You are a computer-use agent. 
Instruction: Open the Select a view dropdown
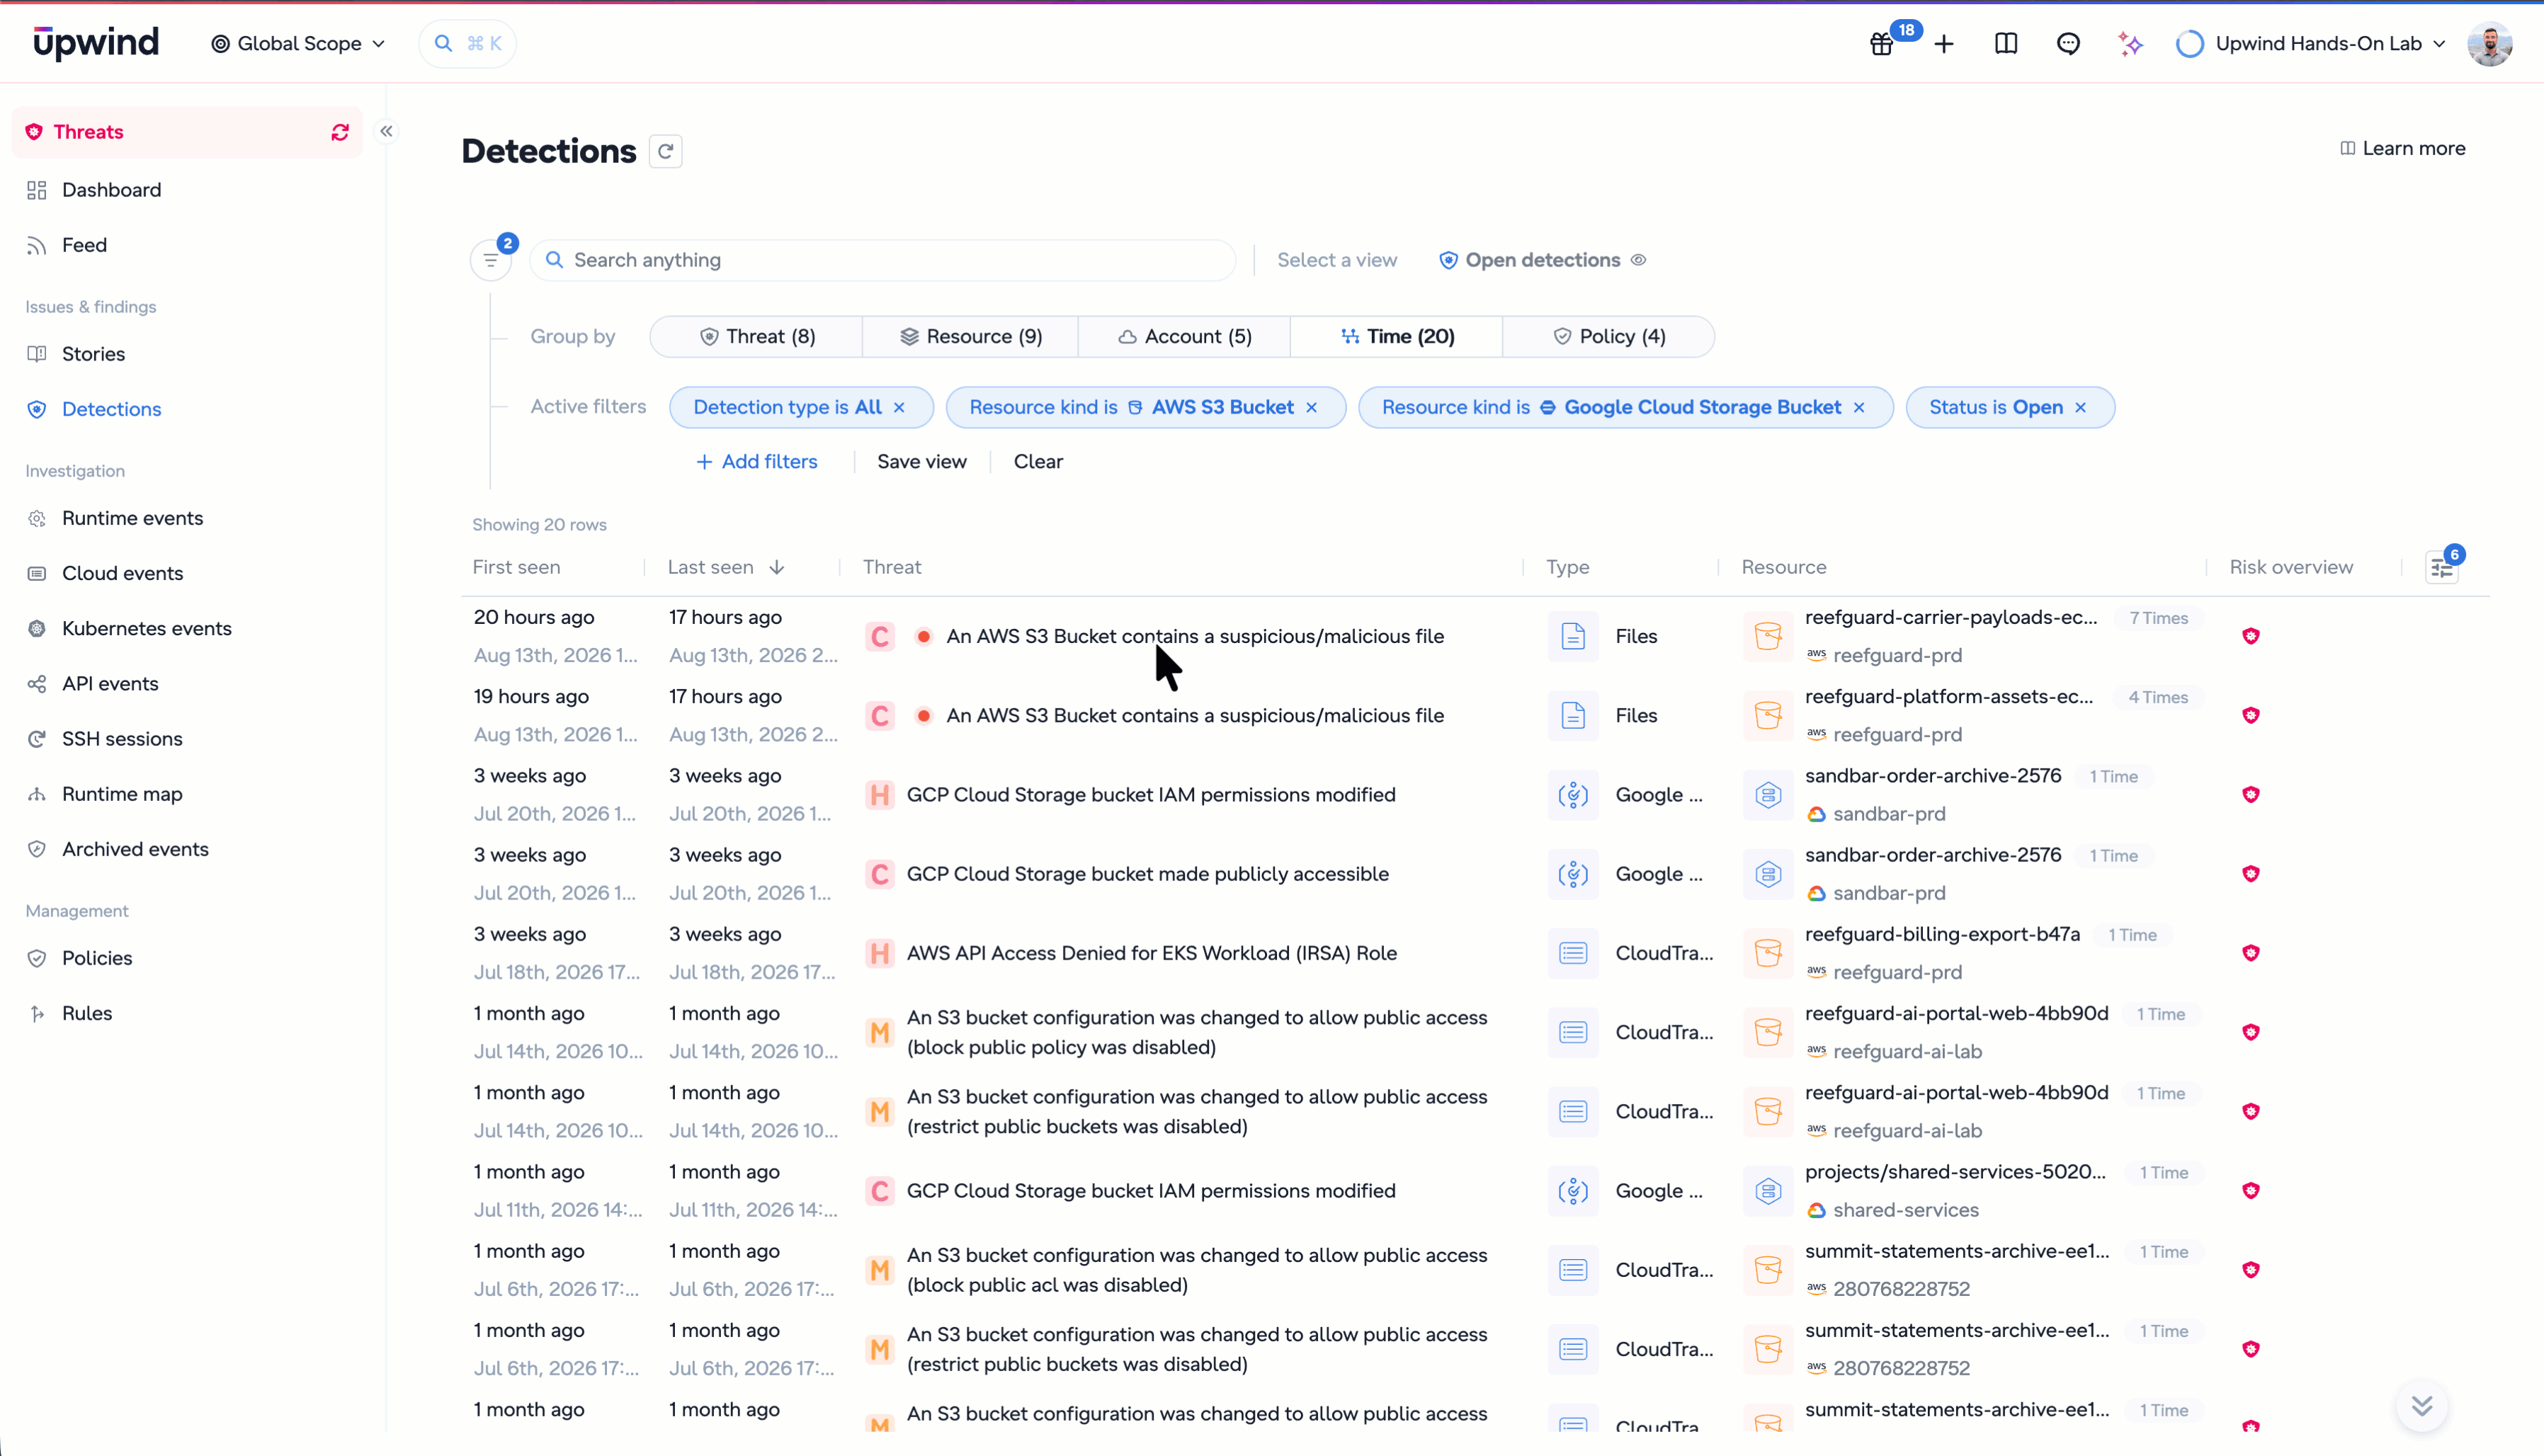(1337, 260)
